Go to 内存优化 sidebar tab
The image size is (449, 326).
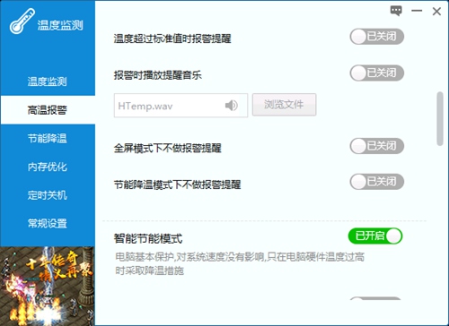(48, 167)
